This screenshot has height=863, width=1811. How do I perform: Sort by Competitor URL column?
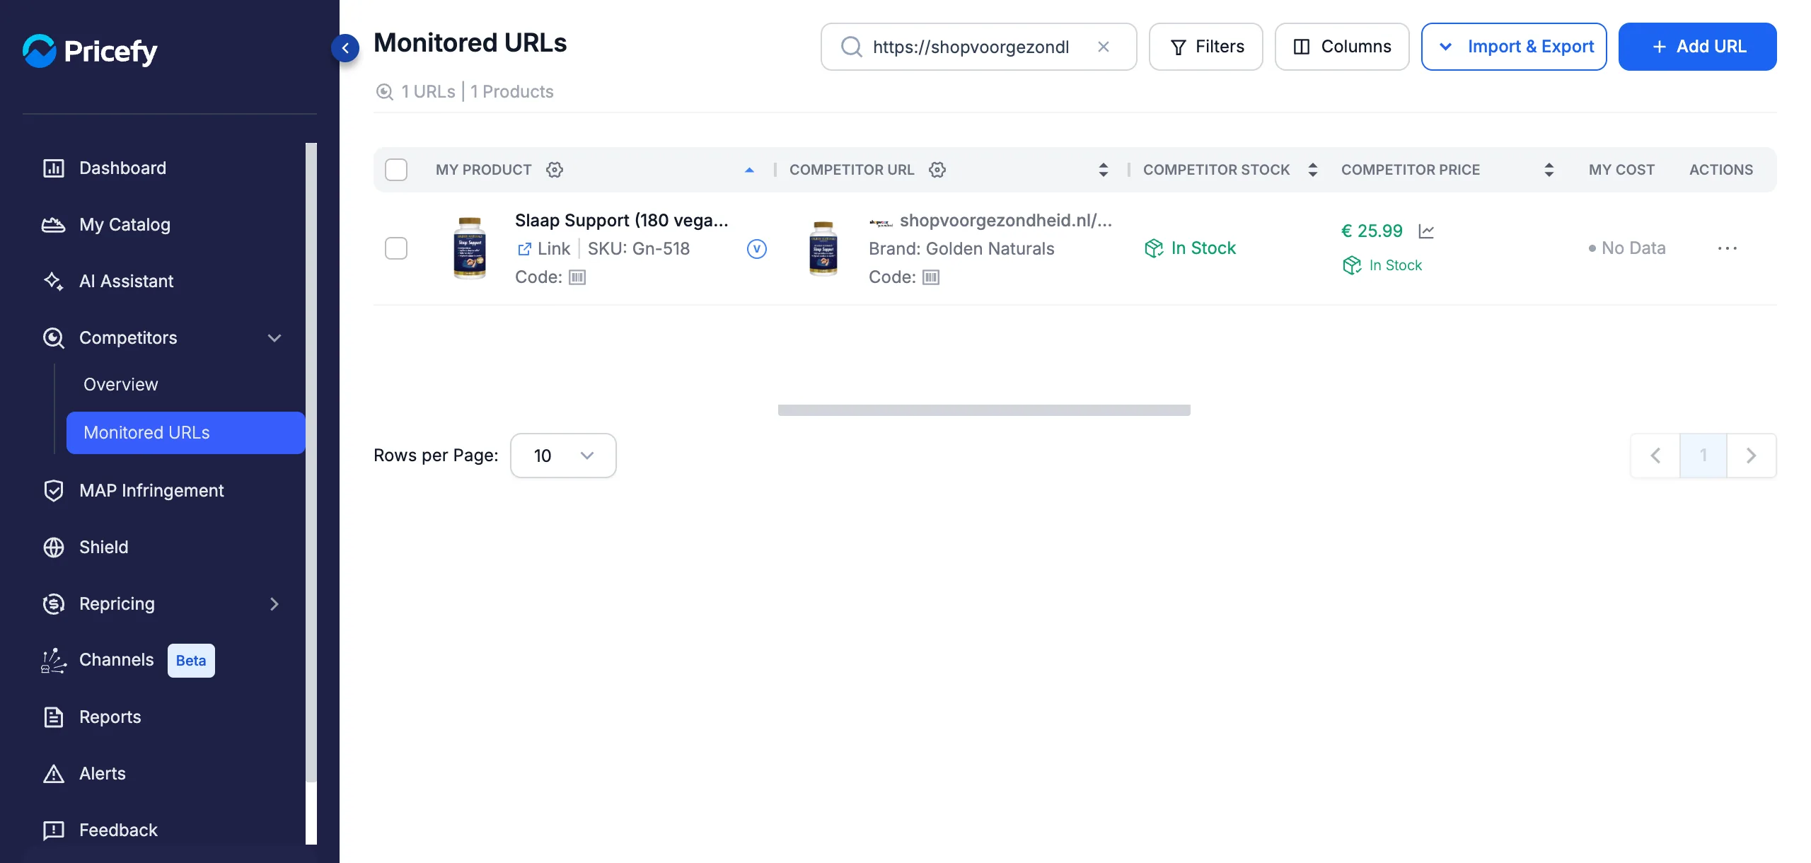tap(1103, 170)
